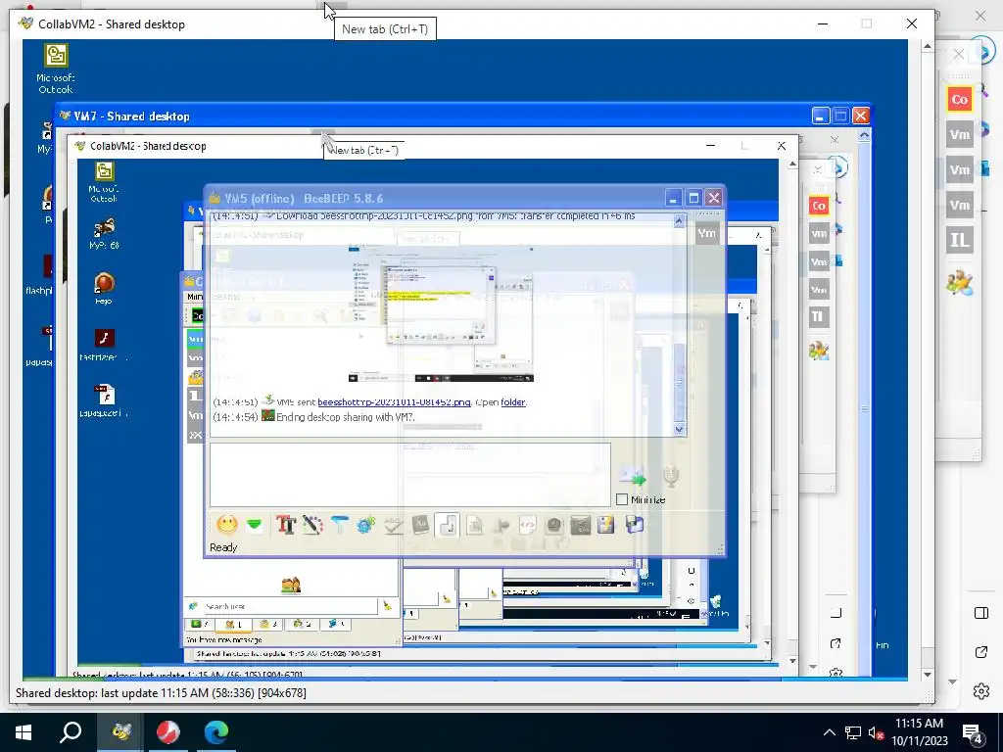1003x752 pixels.
Task: Open the MyPc desktop icon inside the VM7 window
Action: click(104, 234)
